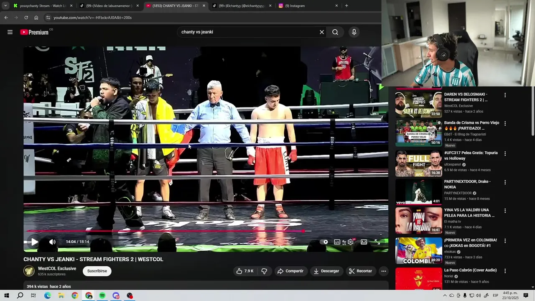
Task: Open options menu for DAREN VS BELOSMAKI
Action: (505, 95)
